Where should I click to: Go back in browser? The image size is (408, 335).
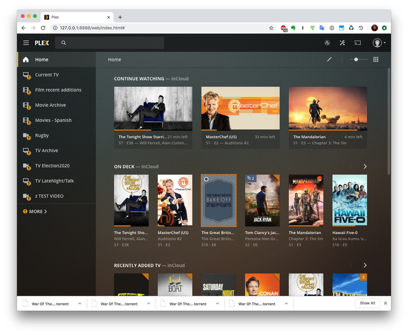pos(24,28)
